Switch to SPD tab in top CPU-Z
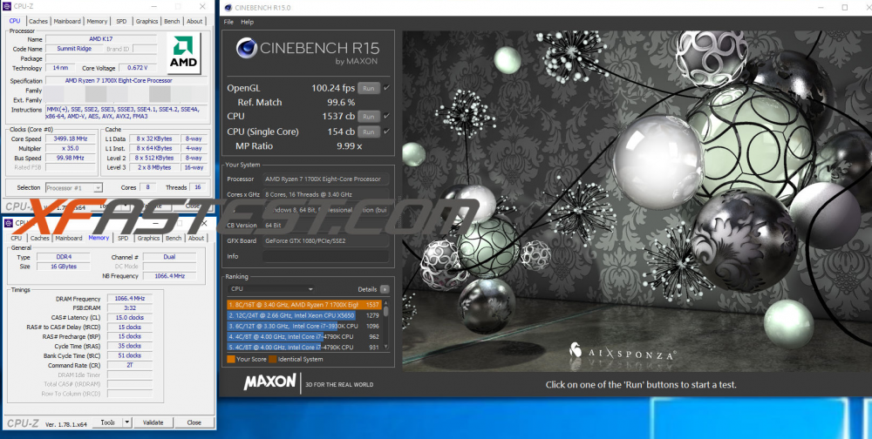The image size is (872, 439). (x=120, y=21)
